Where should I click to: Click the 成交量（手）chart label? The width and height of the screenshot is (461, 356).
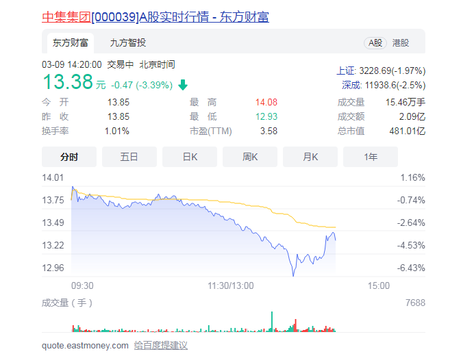[67, 303]
